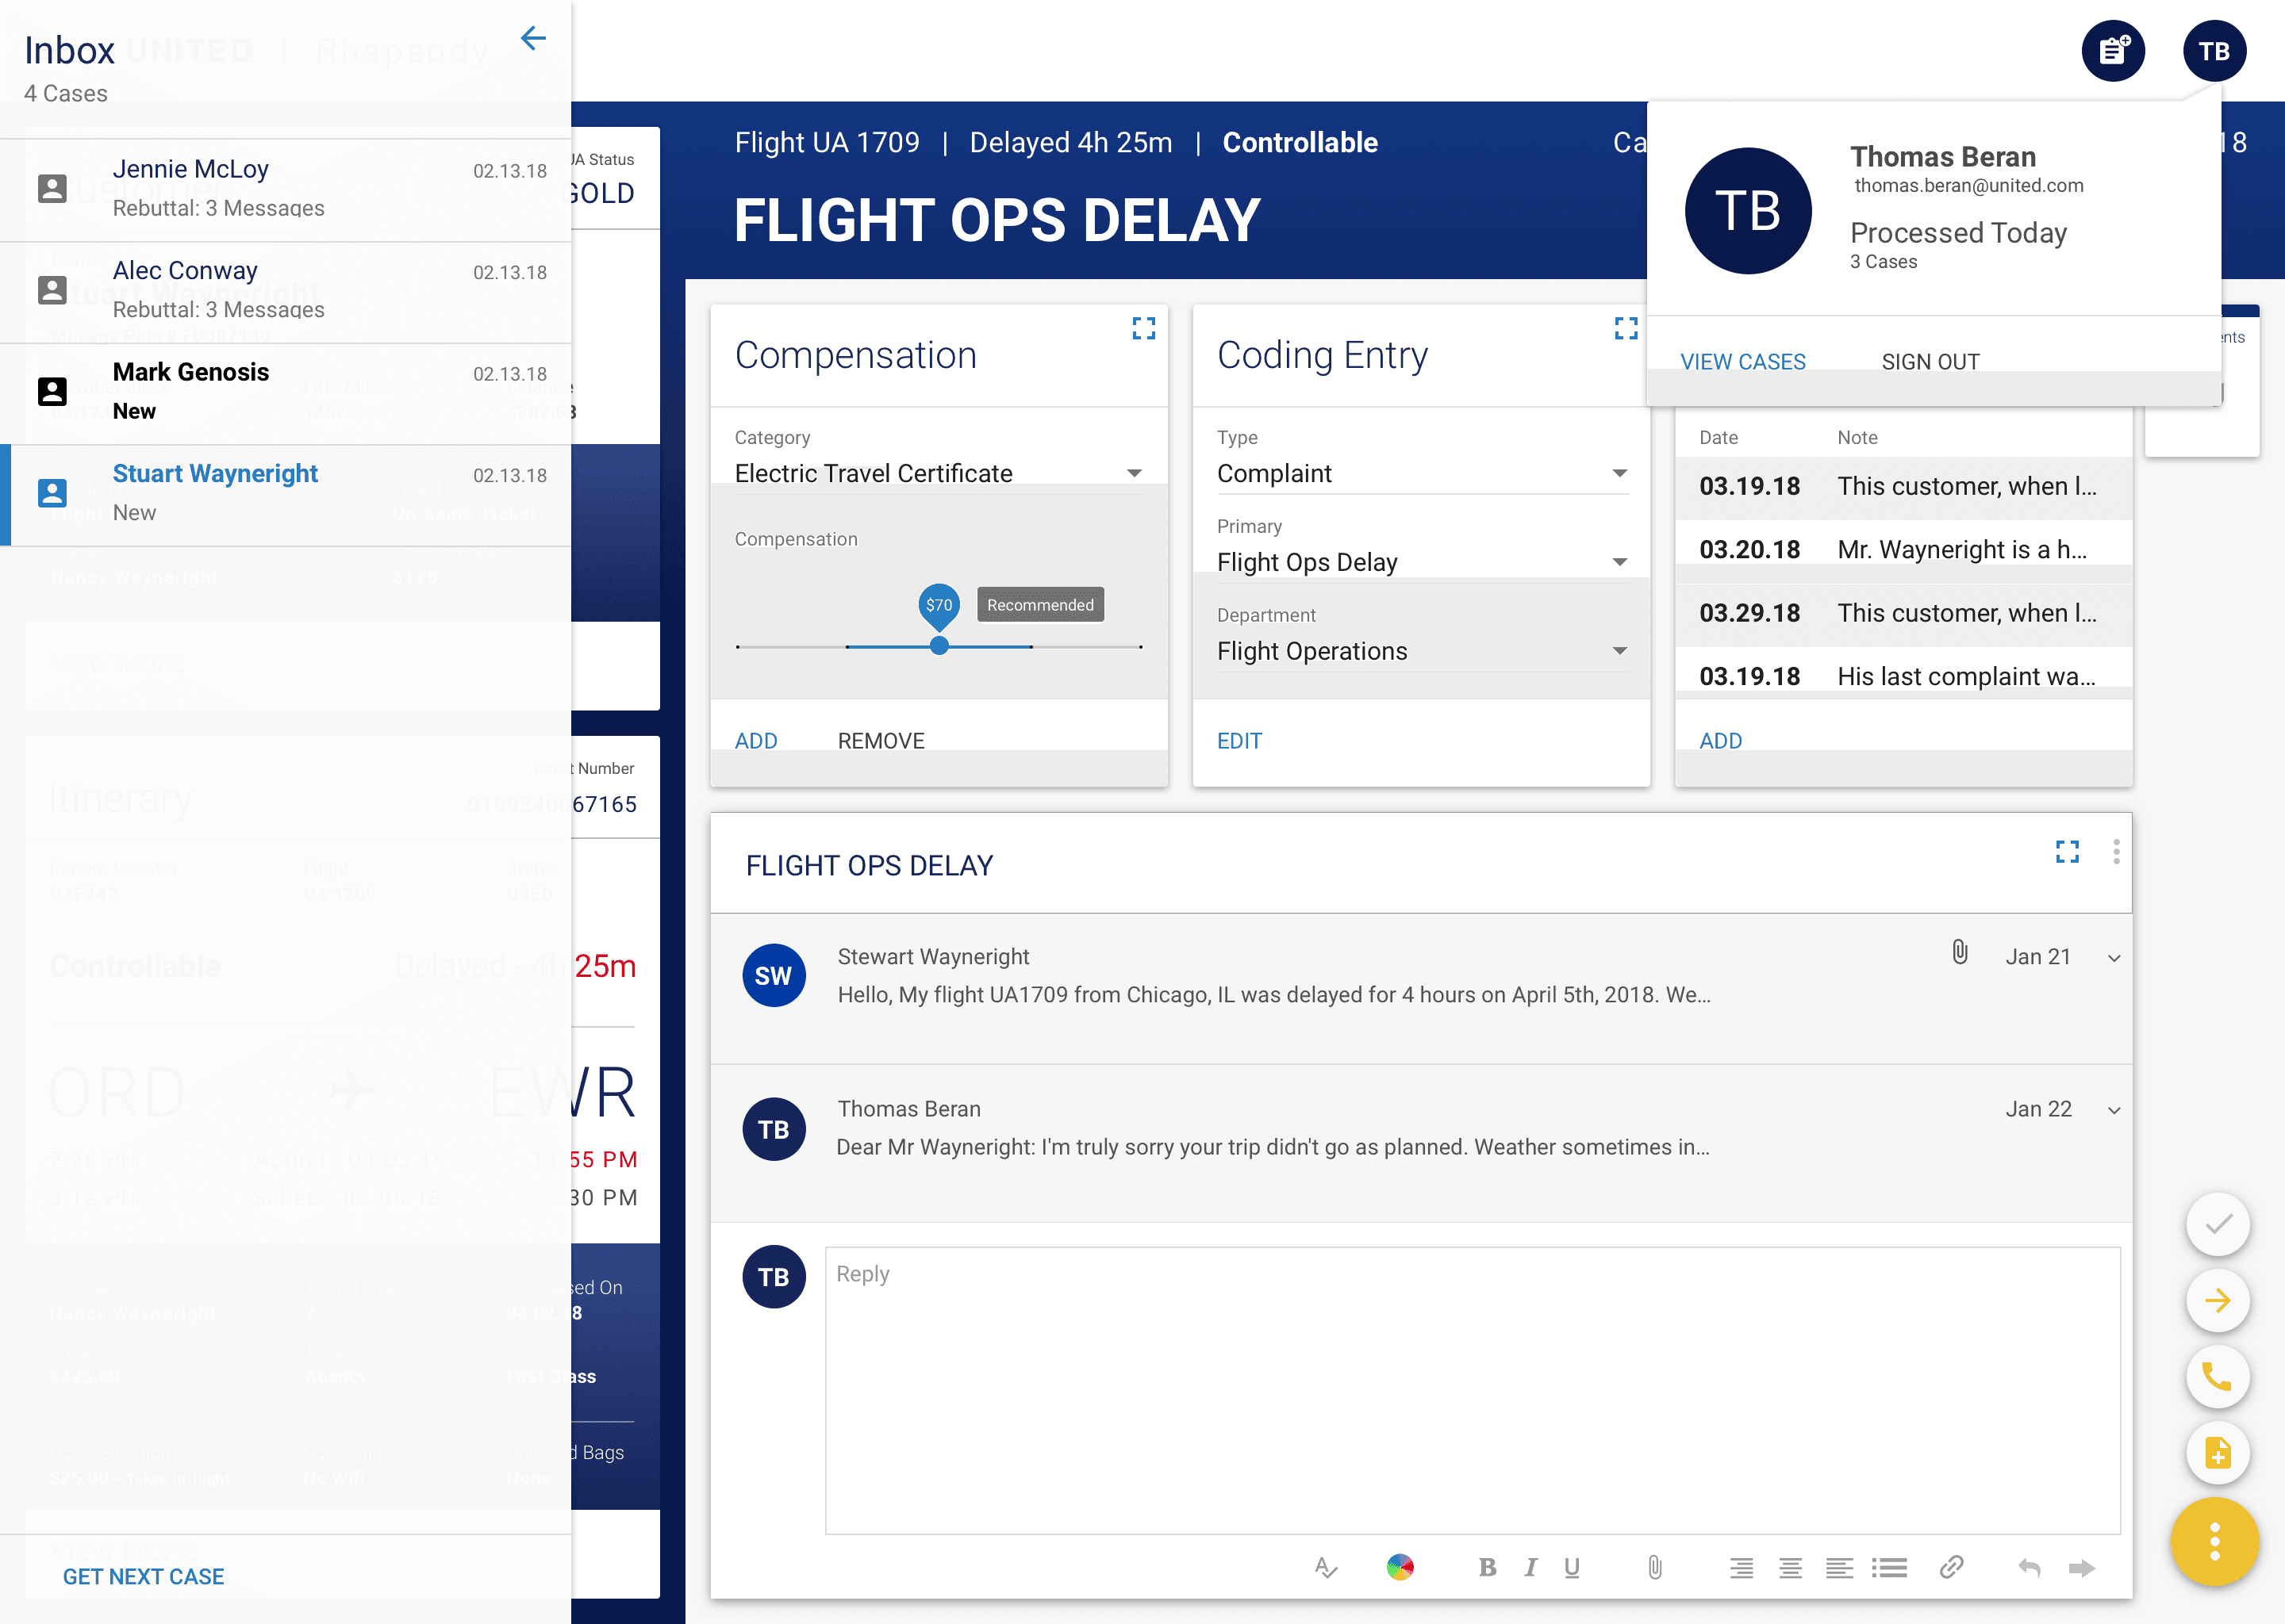The image size is (2285, 1624).
Task: Click the back arrow above the inbox list
Action: (x=534, y=39)
